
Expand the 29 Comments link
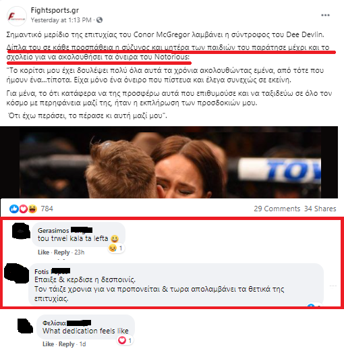[x=277, y=209]
